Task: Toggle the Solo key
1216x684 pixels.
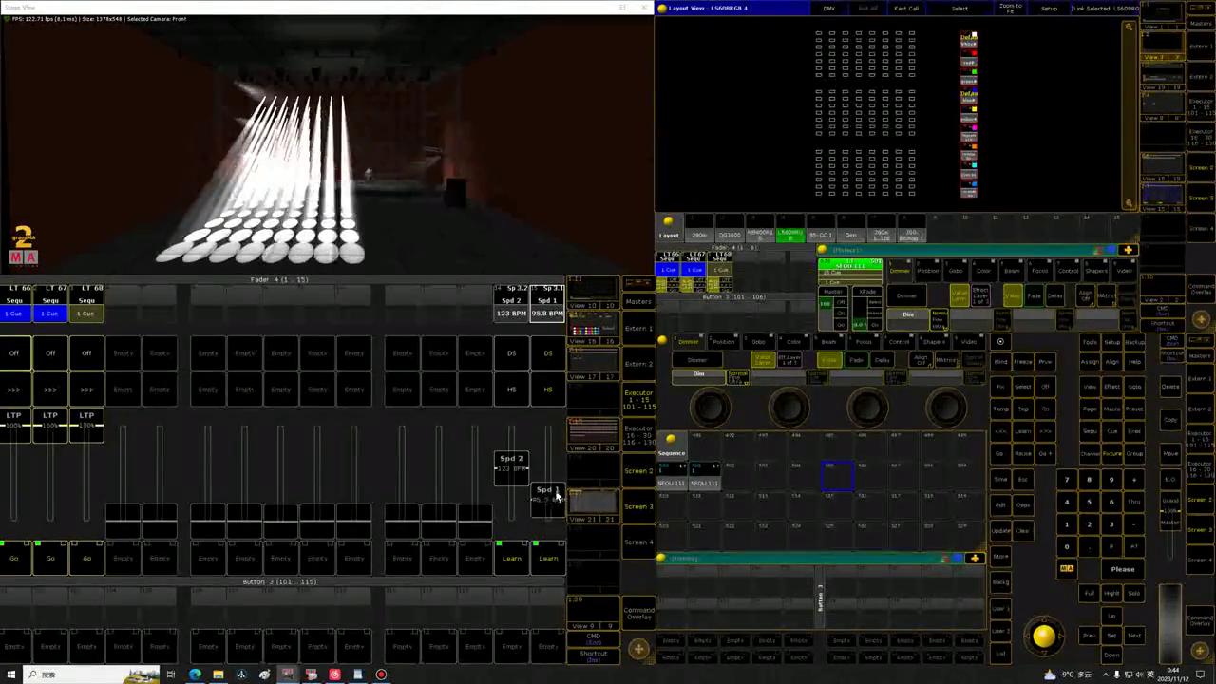Action: [1133, 594]
